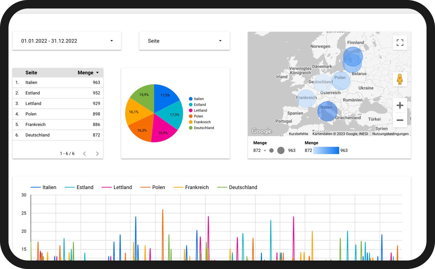The width and height of the screenshot is (435, 269).
Task: Toggle Italien series in line chart legend
Action: pos(43,187)
